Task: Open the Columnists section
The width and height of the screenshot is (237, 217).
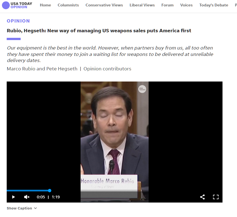Action: 68,5
